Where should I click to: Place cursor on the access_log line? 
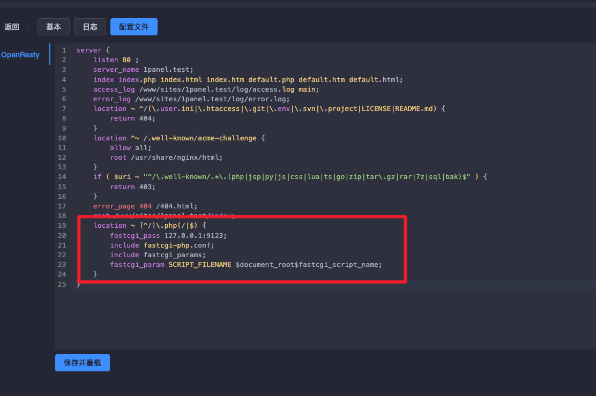coord(206,89)
